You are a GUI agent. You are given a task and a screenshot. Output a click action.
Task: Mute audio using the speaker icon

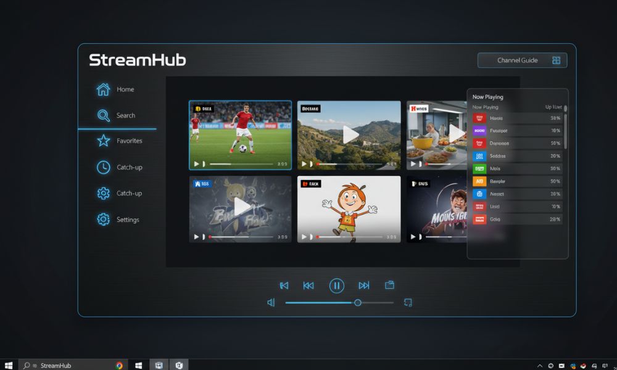[x=270, y=303]
